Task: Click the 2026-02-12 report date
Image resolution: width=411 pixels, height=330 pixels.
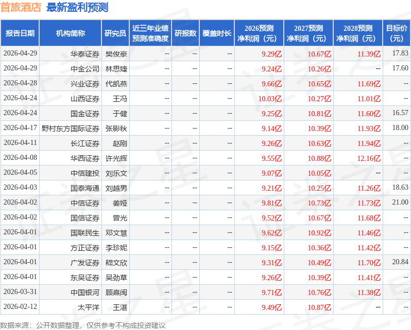Action: tap(20, 307)
